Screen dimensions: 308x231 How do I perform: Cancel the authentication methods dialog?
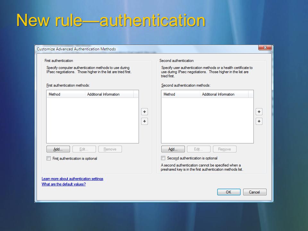click(x=255, y=192)
